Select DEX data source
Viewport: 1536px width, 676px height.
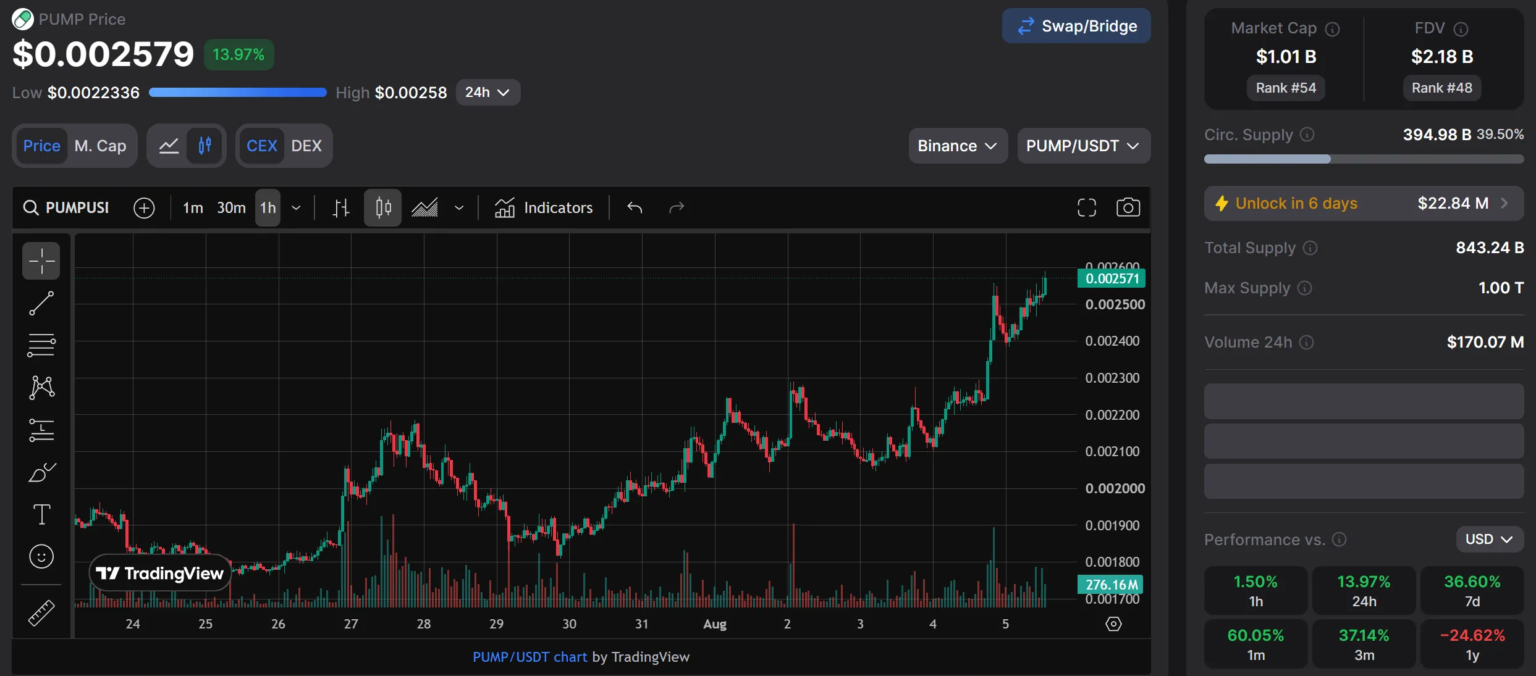click(306, 146)
